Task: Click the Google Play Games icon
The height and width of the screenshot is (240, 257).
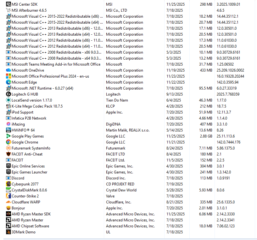Action: pyautogui.click(x=8, y=136)
